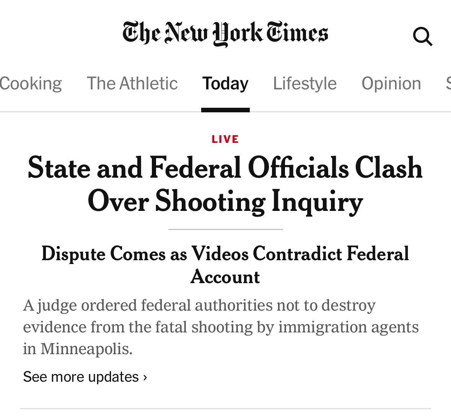Click the word Minneapolis in the summary
Screen dimensions: 451x418
(x=86, y=349)
